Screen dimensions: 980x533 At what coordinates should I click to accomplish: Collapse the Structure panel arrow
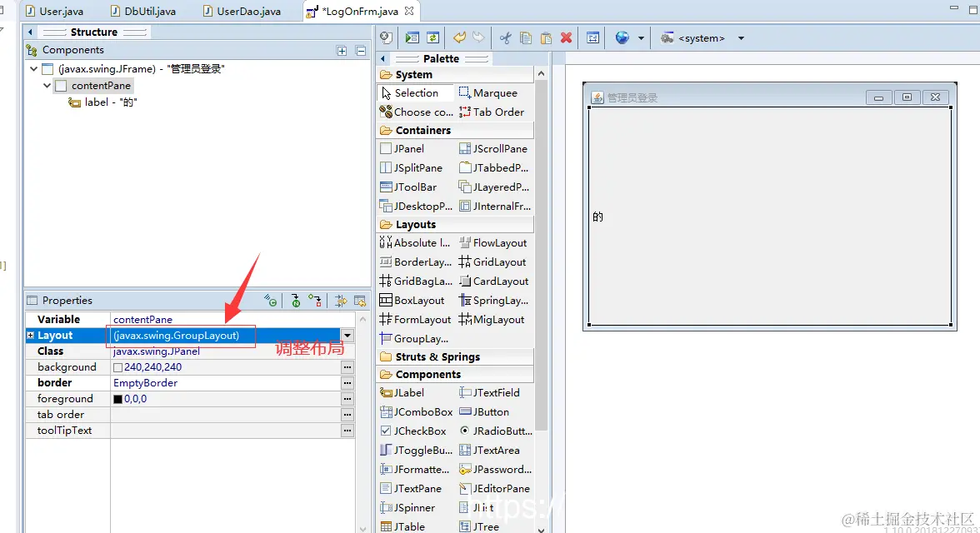pyautogui.click(x=29, y=32)
